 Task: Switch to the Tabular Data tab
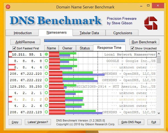click(89, 33)
